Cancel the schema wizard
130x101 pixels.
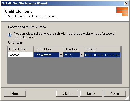115,93
